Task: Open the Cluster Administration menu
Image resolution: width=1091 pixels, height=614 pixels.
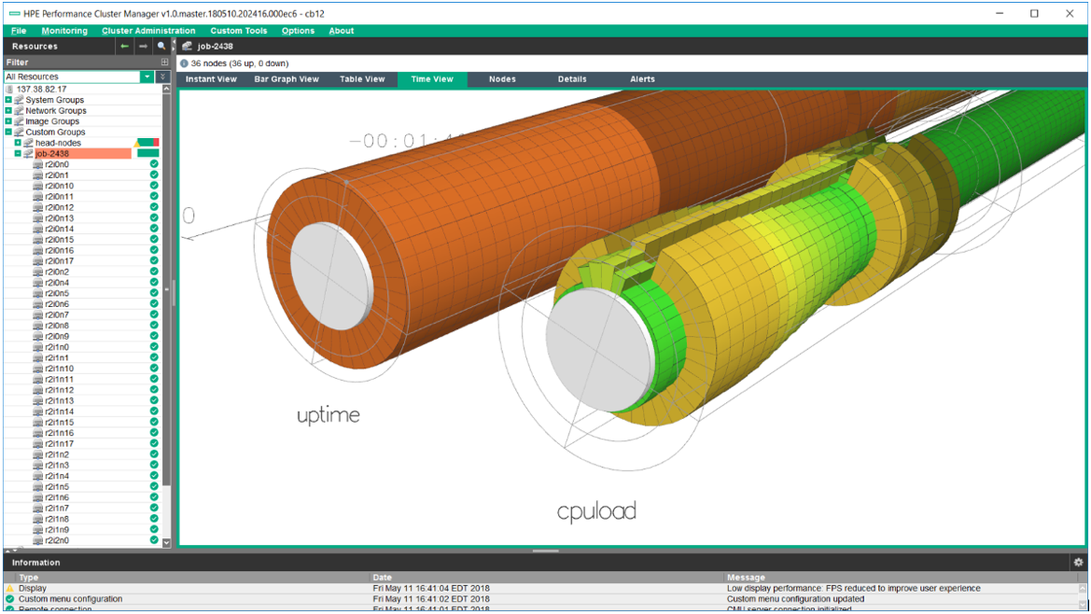Action: [x=148, y=31]
